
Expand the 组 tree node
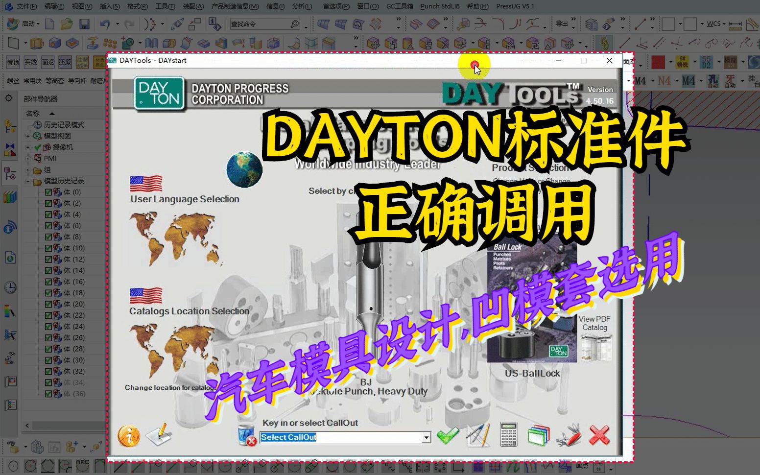pyautogui.click(x=28, y=170)
